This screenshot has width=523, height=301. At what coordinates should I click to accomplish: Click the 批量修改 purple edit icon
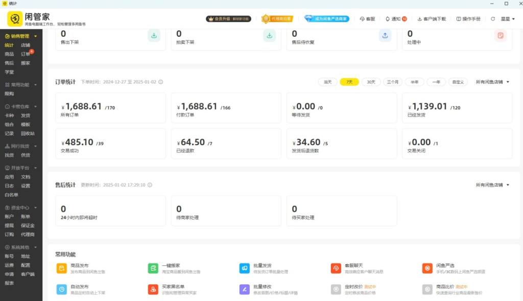pyautogui.click(x=244, y=289)
